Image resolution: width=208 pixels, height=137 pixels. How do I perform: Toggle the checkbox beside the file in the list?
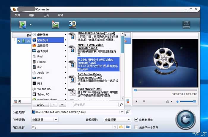[x=19, y=41]
